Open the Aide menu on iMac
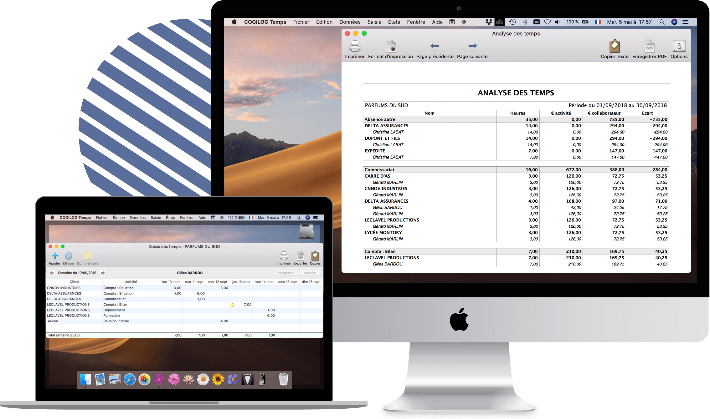The image size is (710, 419). (437, 22)
